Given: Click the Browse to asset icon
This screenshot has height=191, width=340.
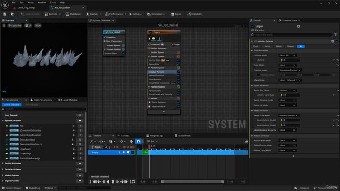Looking at the screenshot, I should coord(12,14).
